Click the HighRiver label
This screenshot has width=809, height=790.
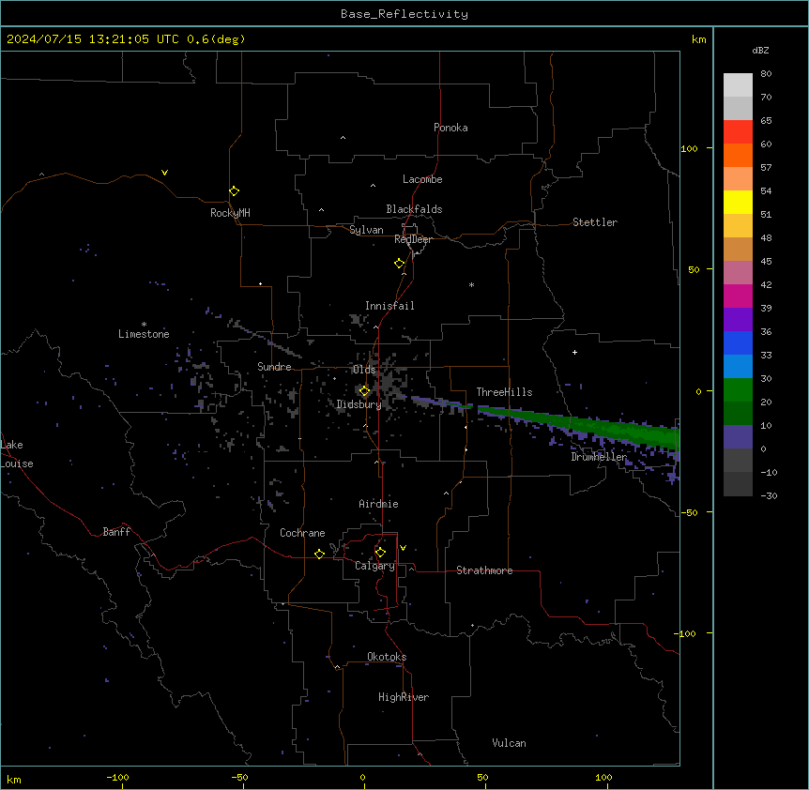pos(403,697)
